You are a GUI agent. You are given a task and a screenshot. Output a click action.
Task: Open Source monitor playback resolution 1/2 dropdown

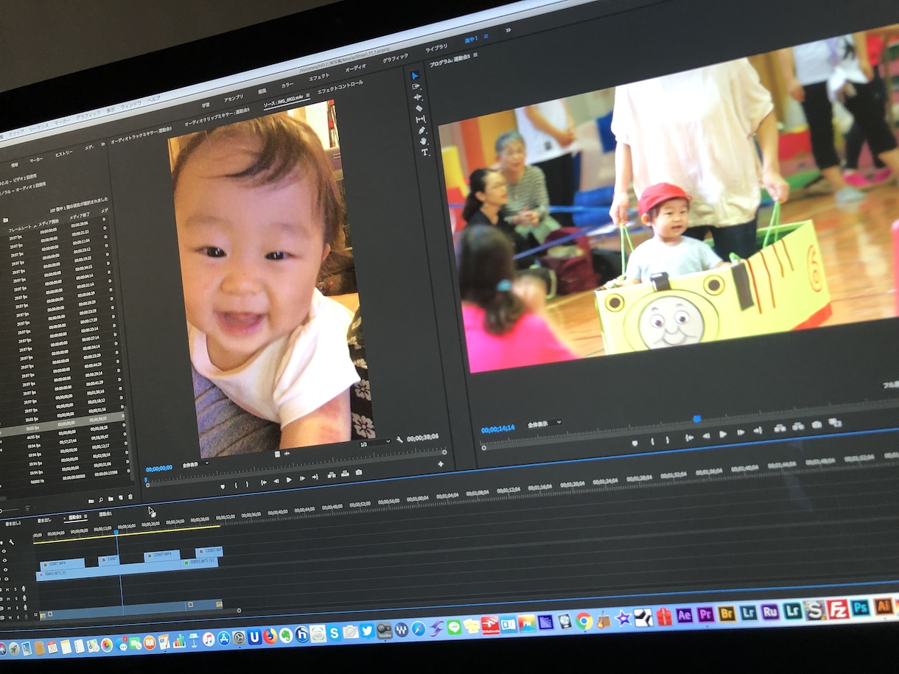pos(375,444)
